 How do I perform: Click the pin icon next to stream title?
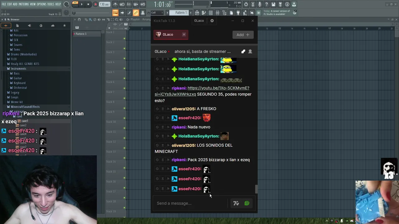tap(243, 51)
